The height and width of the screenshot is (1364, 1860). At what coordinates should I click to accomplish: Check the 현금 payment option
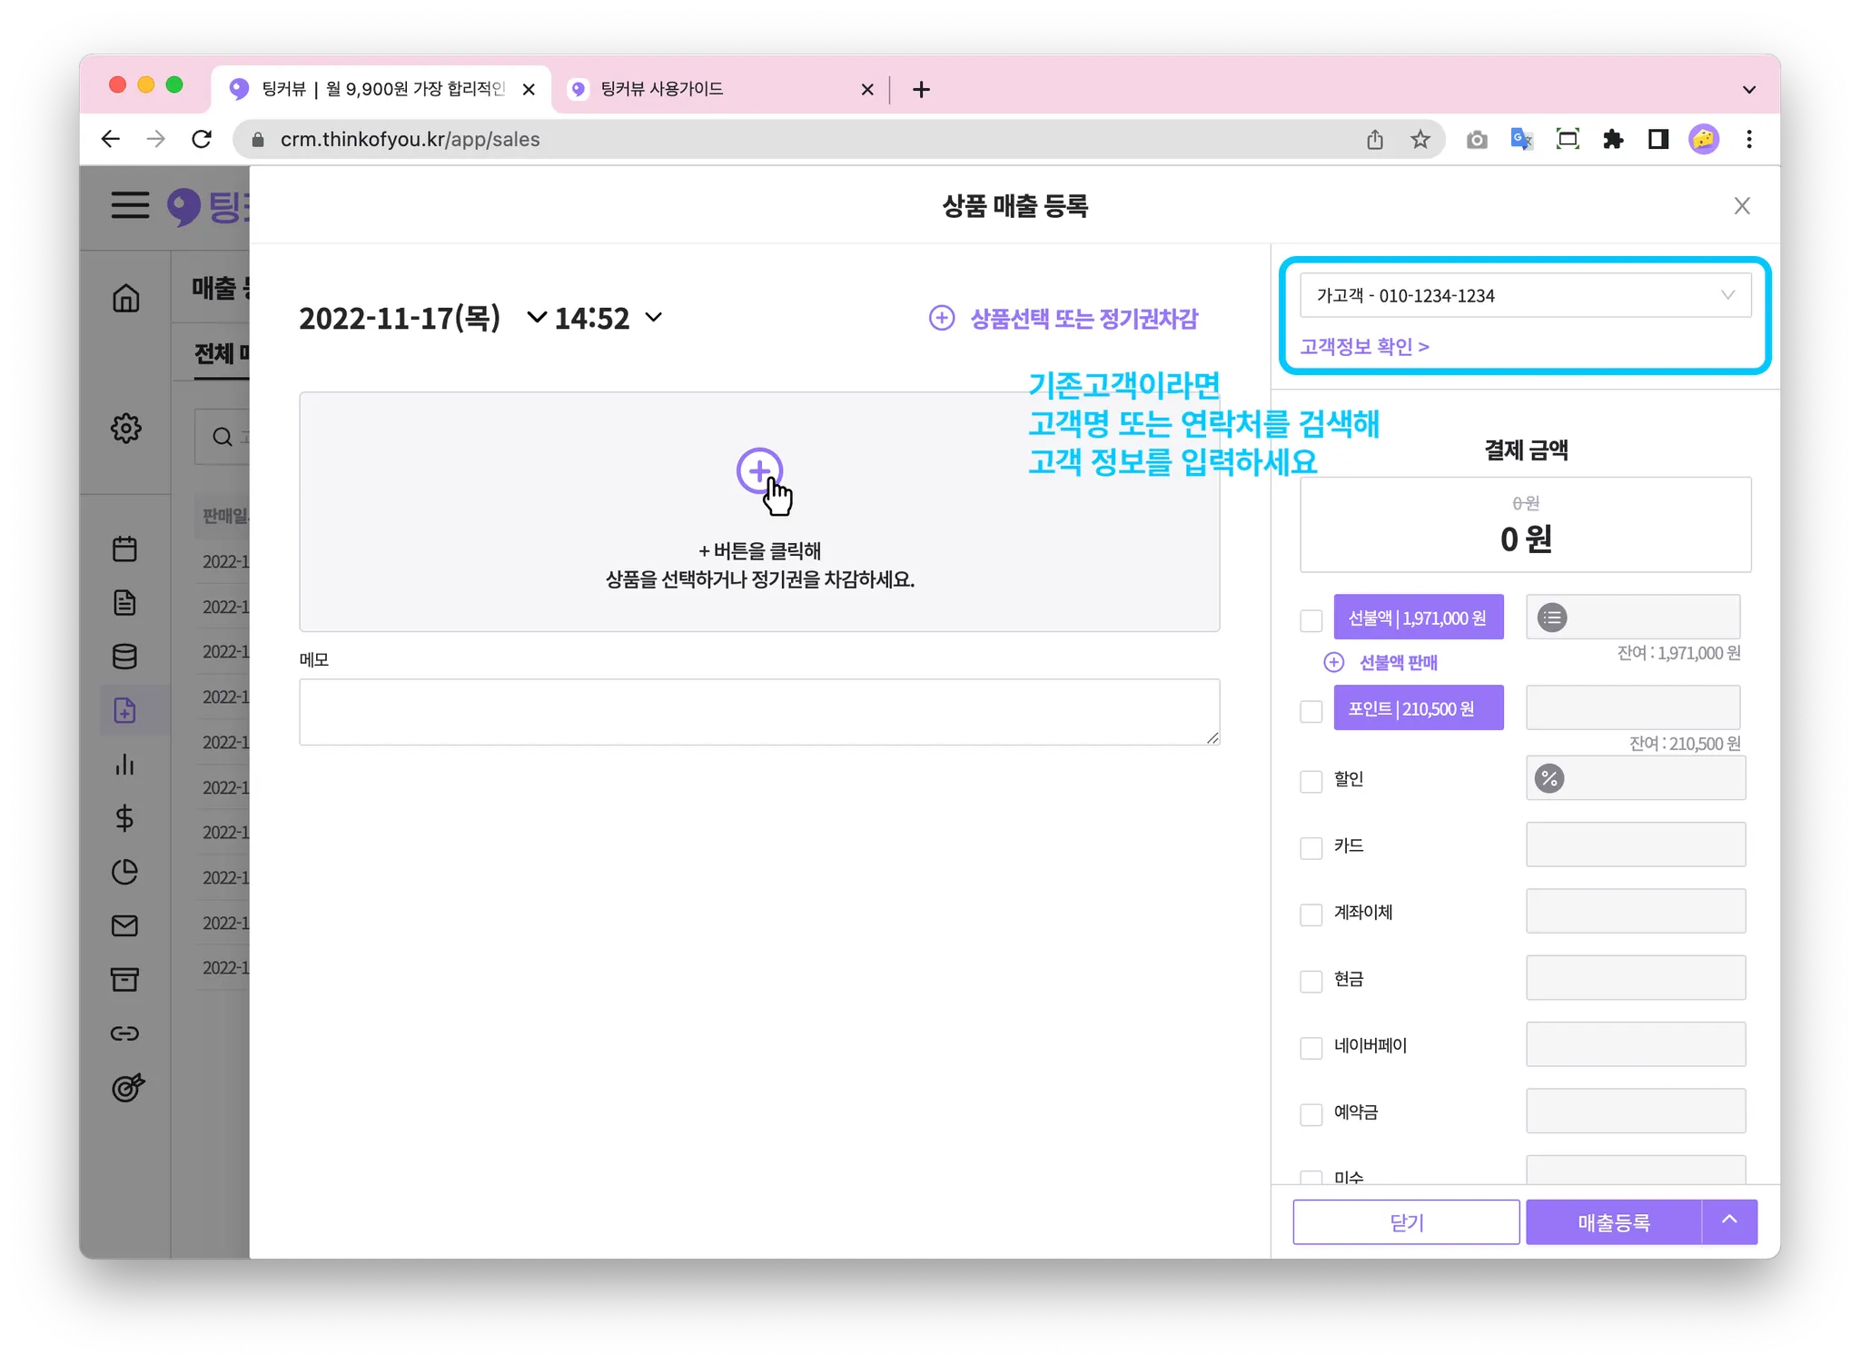coord(1311,981)
